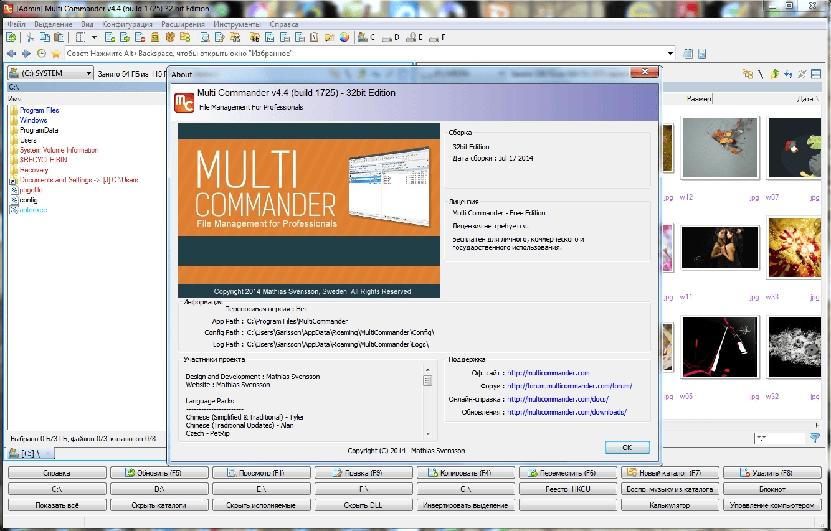This screenshot has width=831, height=531.
Task: Click OK in the About dialog
Action: [627, 448]
